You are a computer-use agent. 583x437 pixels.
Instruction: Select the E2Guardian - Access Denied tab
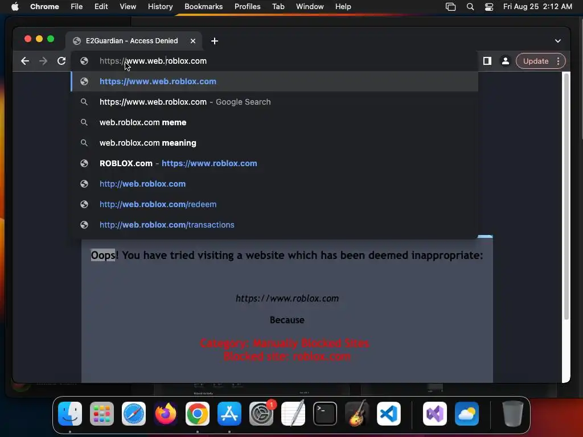pyautogui.click(x=134, y=41)
